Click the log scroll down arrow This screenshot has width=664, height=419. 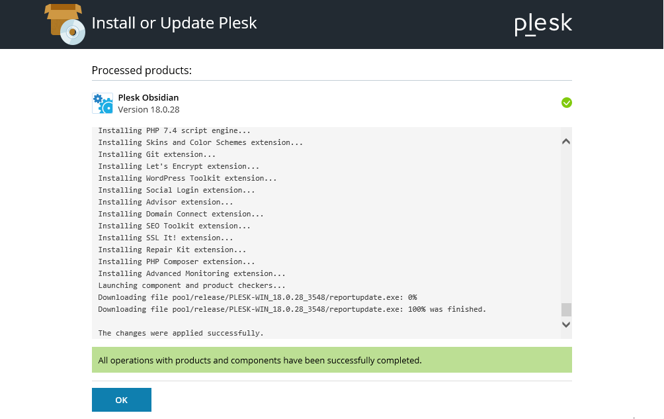click(x=566, y=324)
